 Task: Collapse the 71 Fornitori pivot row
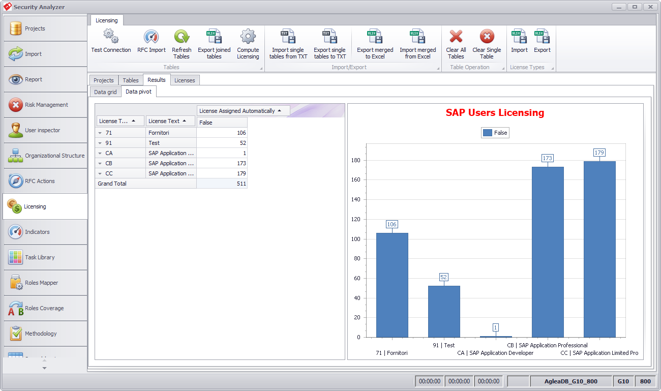point(100,133)
